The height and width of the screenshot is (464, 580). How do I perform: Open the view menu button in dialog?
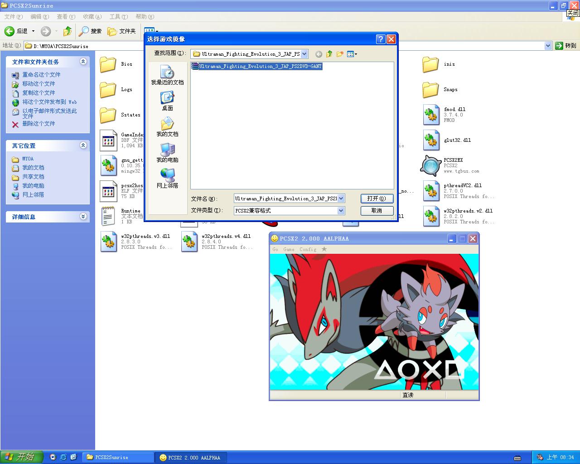pos(352,54)
